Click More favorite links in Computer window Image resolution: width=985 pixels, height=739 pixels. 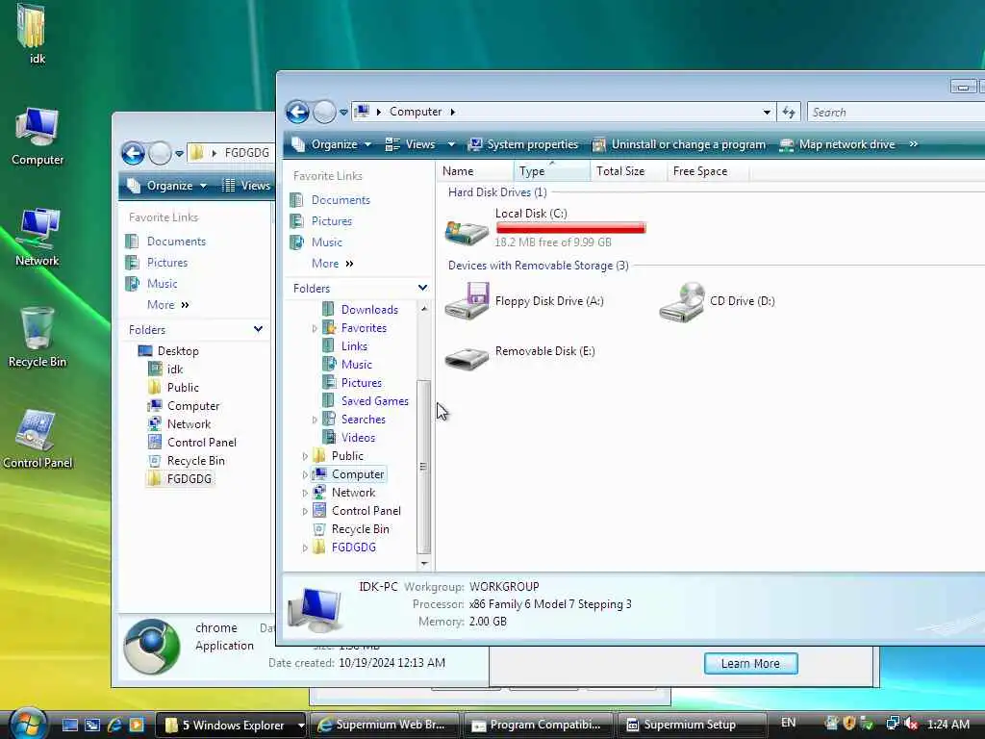[x=332, y=264]
